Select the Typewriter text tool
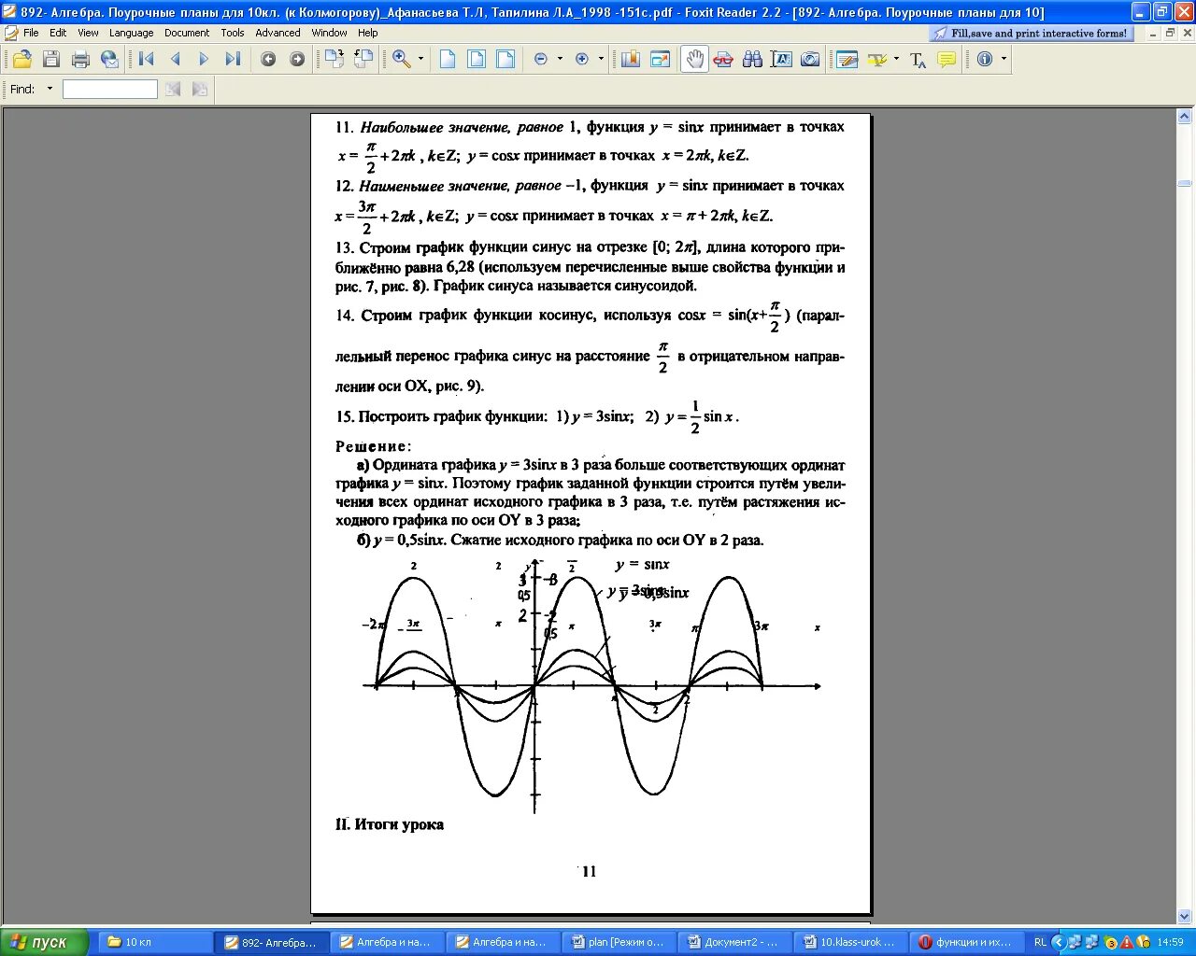 point(918,60)
